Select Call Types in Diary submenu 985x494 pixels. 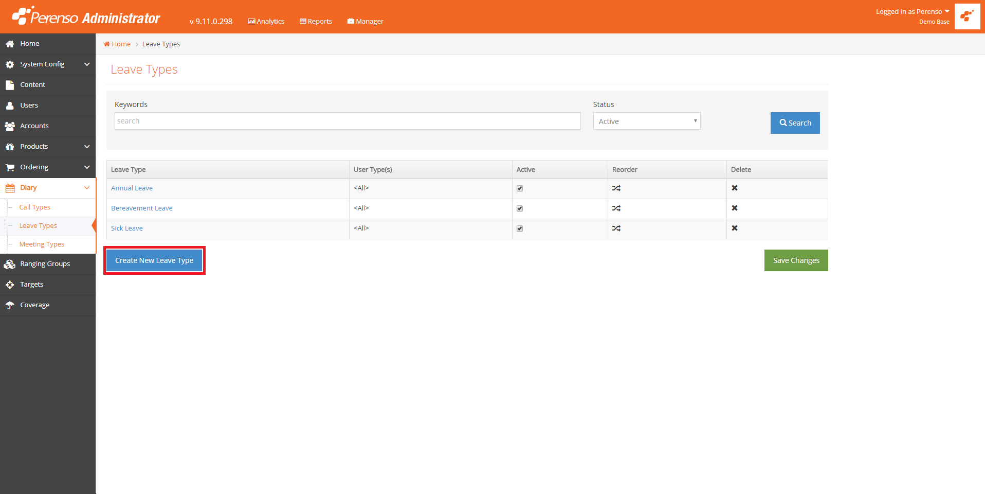35,207
